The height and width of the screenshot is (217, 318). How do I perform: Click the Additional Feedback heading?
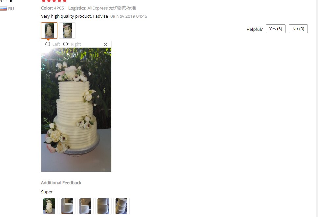[x=61, y=183]
